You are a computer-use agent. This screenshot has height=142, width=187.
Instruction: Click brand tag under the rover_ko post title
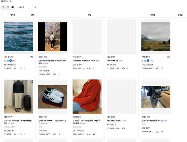point(77,127)
